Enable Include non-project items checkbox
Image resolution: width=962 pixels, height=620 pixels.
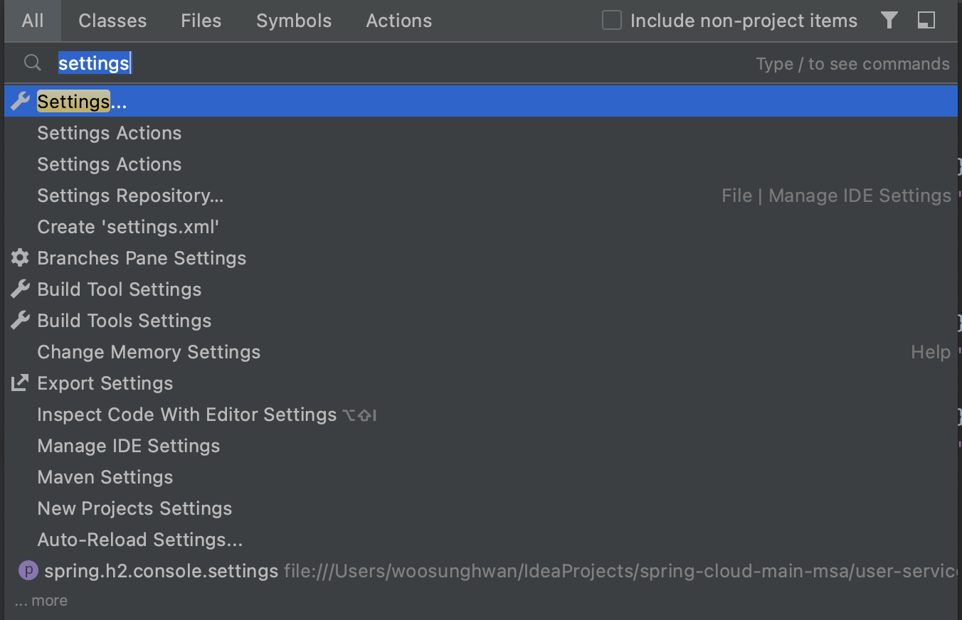pos(611,21)
